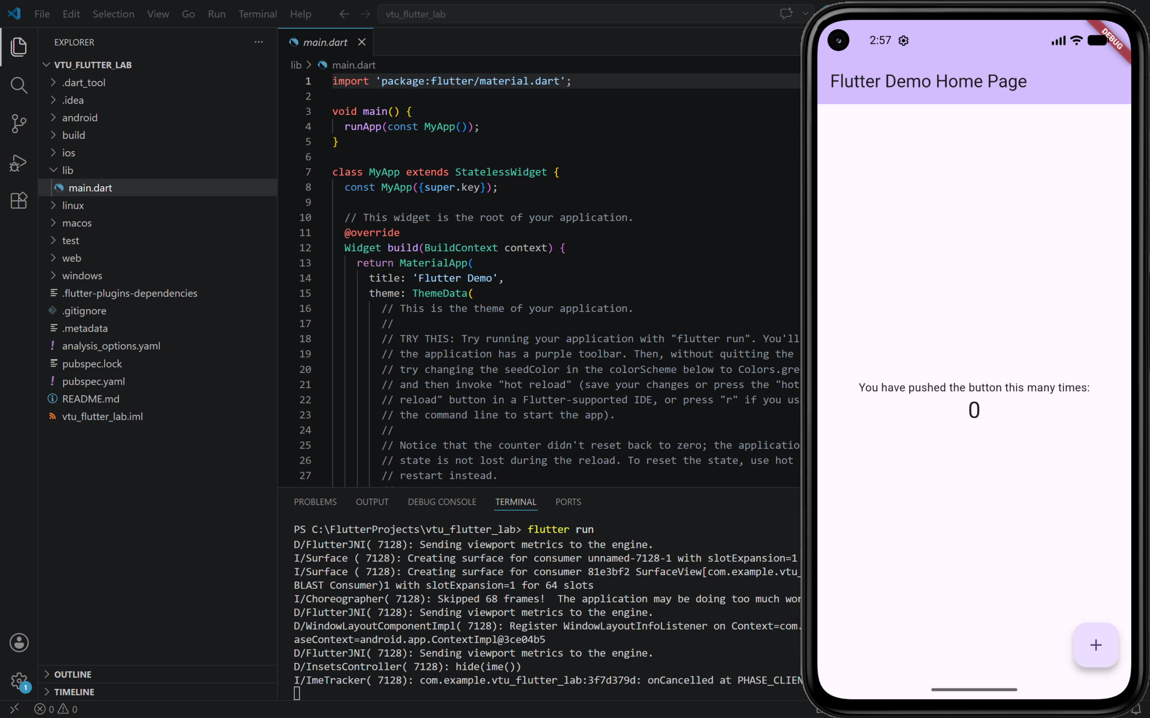Switch to the OUTPUT panel tab
Screen dimensions: 1150x718
coord(372,502)
